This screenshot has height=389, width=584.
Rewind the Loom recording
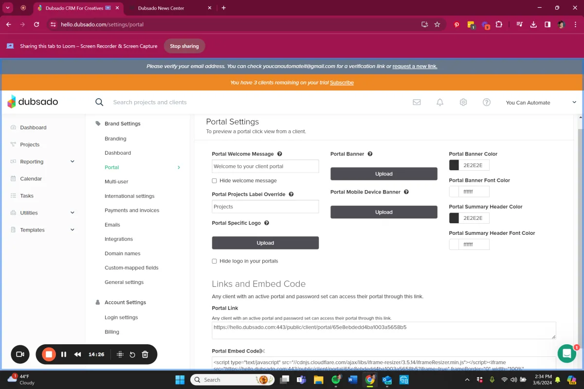tap(77, 354)
